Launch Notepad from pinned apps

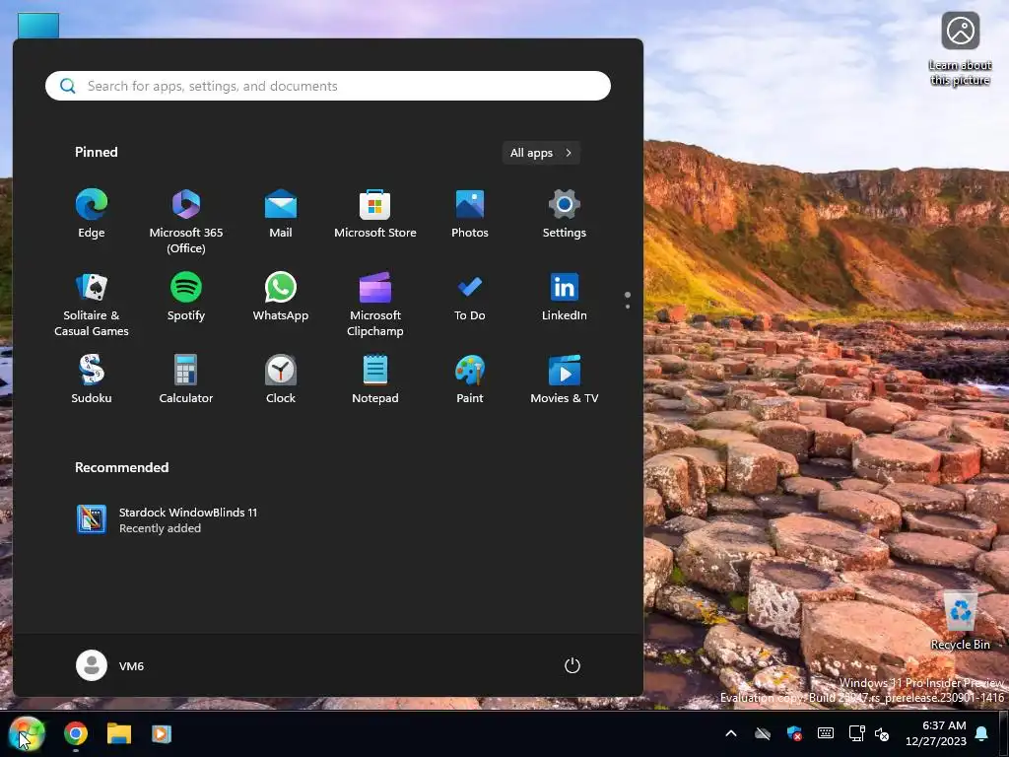[x=375, y=379]
